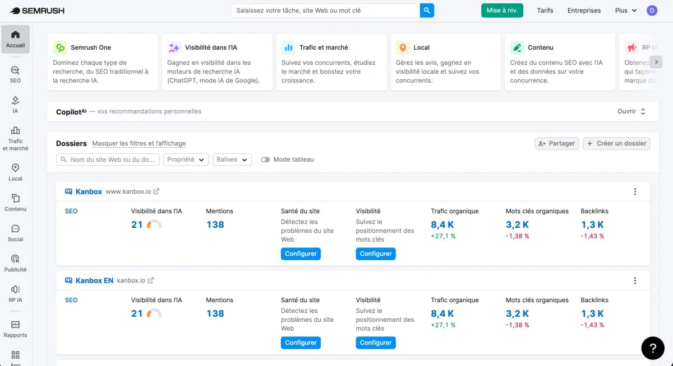Open the SEO section from the sidebar

click(15, 73)
